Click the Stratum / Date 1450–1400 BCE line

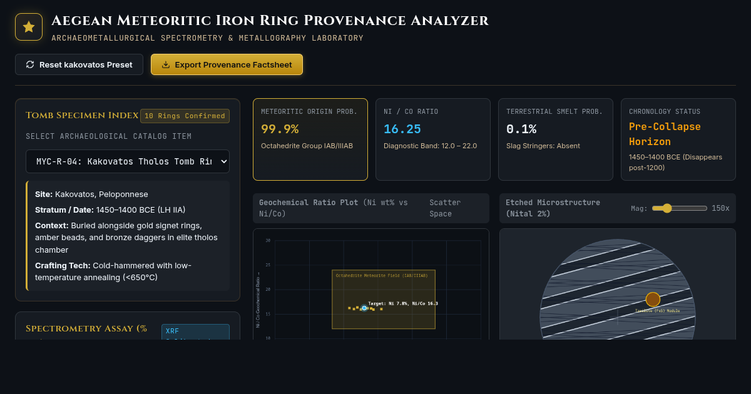click(x=110, y=210)
